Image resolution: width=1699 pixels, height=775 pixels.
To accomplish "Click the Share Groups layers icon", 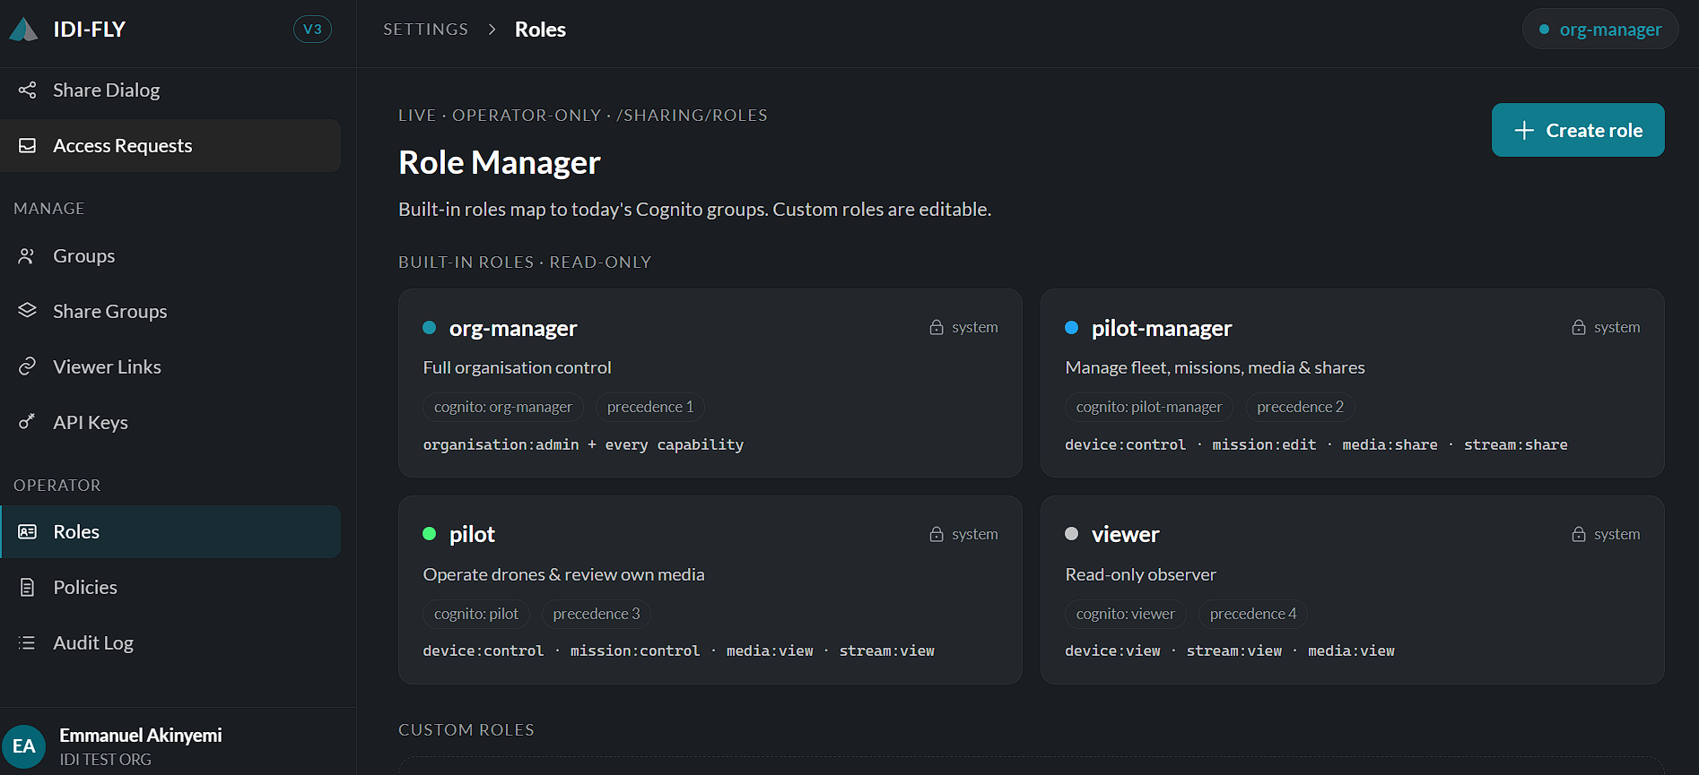I will [28, 311].
